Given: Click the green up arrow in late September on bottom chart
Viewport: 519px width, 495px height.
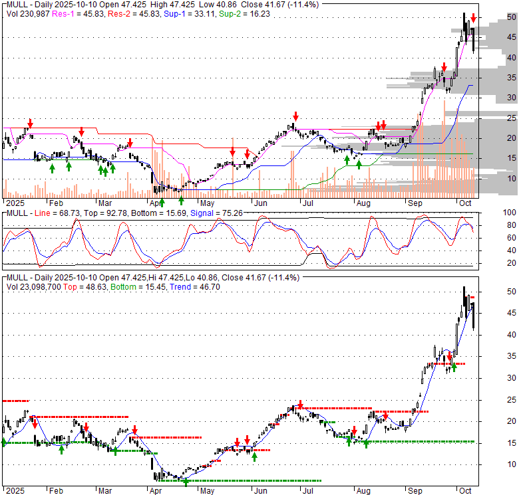Looking at the screenshot, I should pos(454,366).
